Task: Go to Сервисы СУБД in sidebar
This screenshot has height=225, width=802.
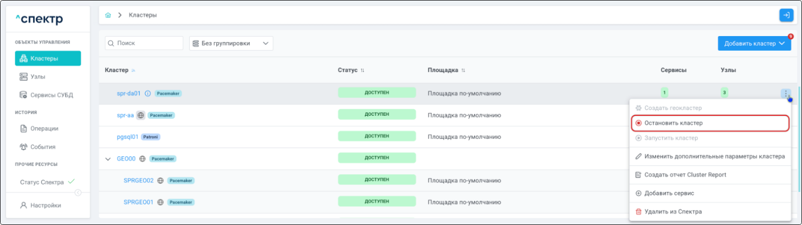Action: (x=51, y=95)
